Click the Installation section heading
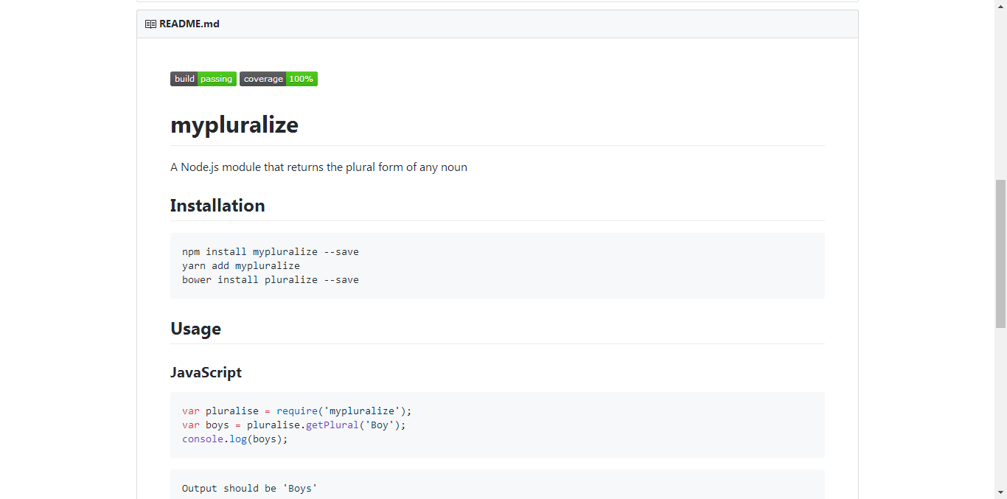This screenshot has width=1007, height=499. [217, 206]
